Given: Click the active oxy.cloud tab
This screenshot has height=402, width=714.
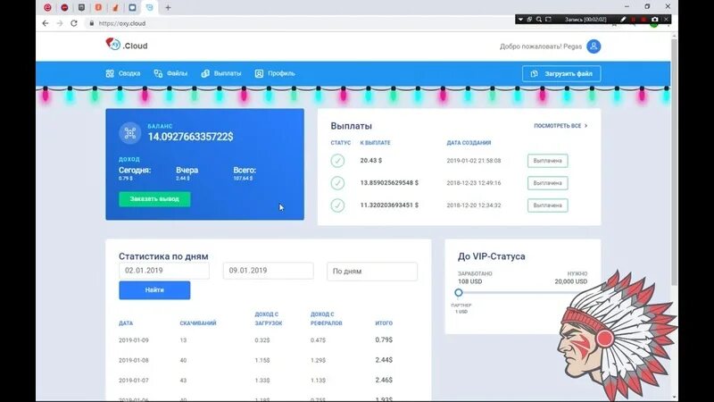Looking at the screenshot, I should (x=149, y=7).
